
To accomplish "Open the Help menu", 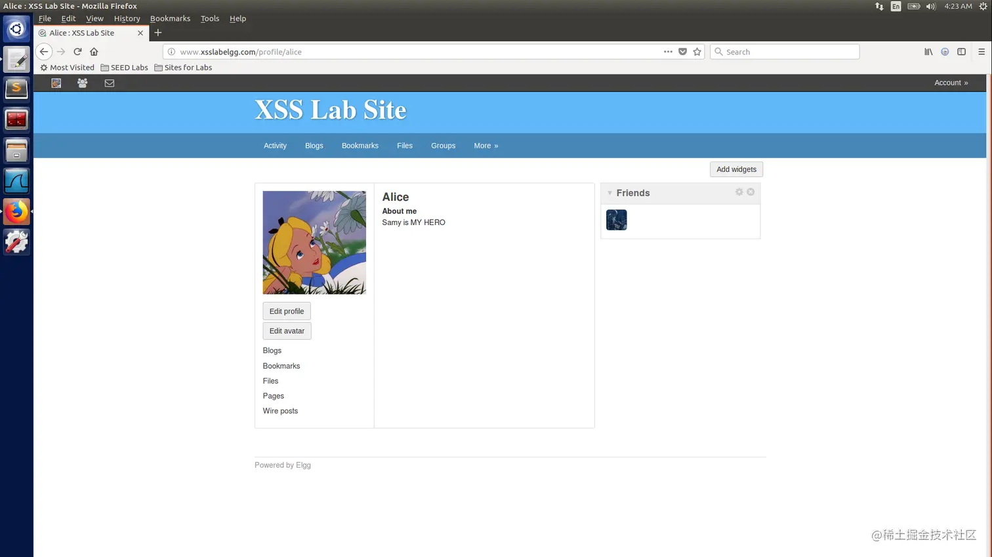I will (x=238, y=18).
